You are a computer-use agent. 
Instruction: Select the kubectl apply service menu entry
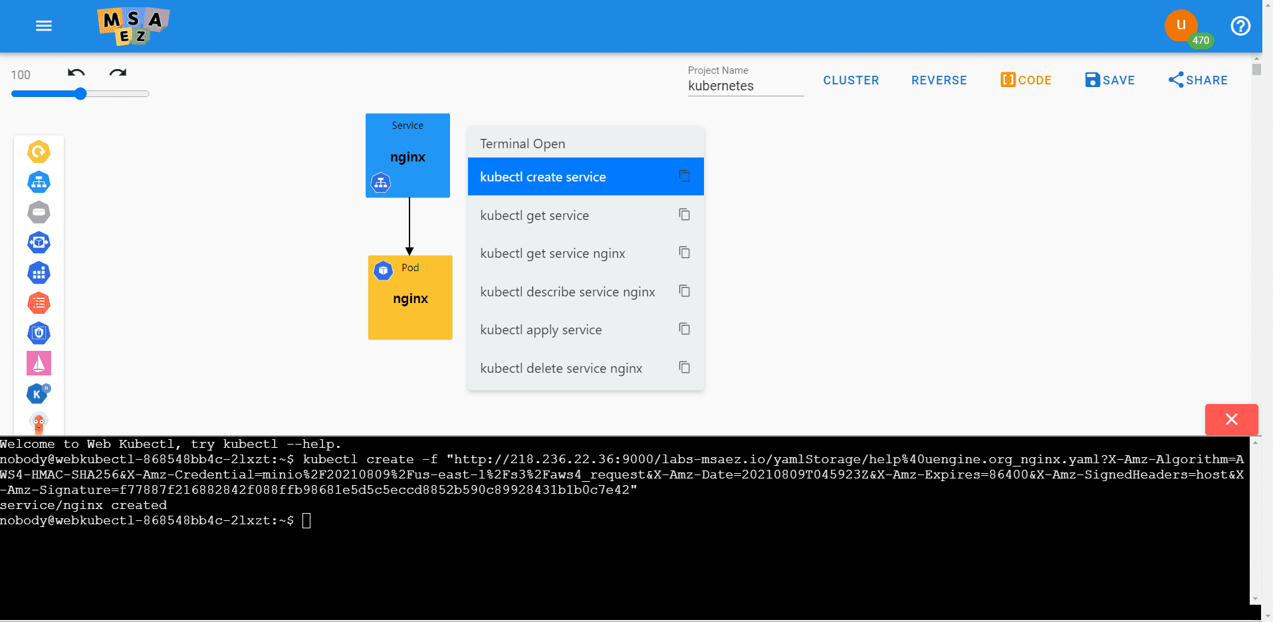pyautogui.click(x=586, y=330)
